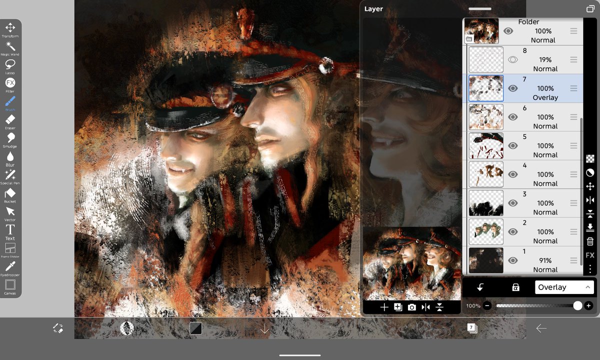Click the opacity slider handle
The height and width of the screenshot is (360, 600).
(x=577, y=305)
